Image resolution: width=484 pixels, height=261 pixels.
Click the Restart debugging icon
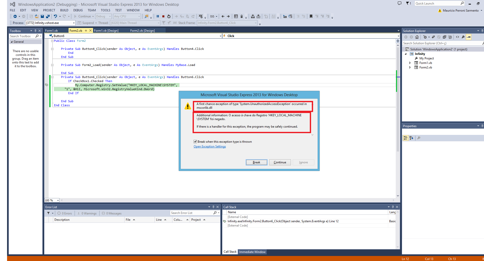point(169,16)
